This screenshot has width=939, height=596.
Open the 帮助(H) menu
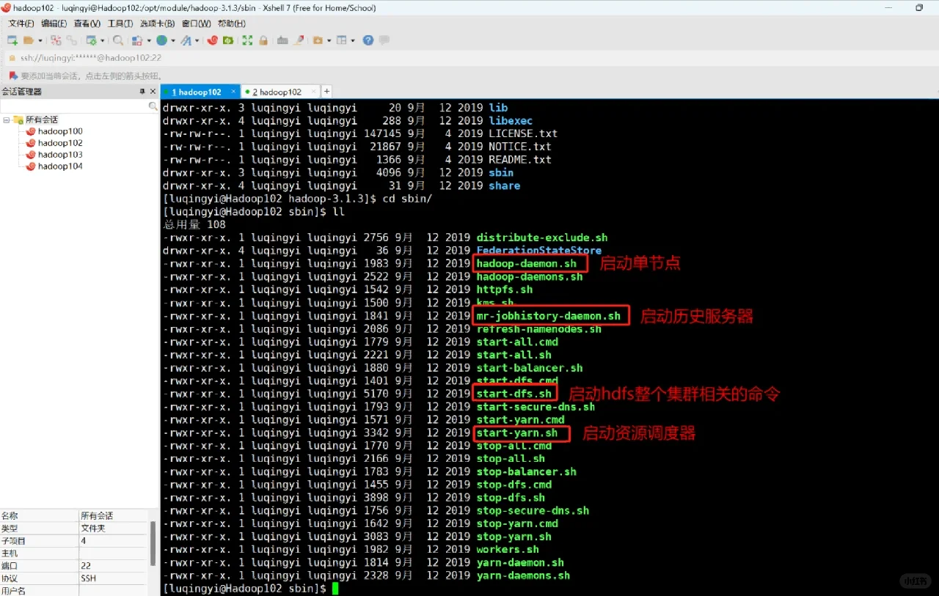pos(232,23)
